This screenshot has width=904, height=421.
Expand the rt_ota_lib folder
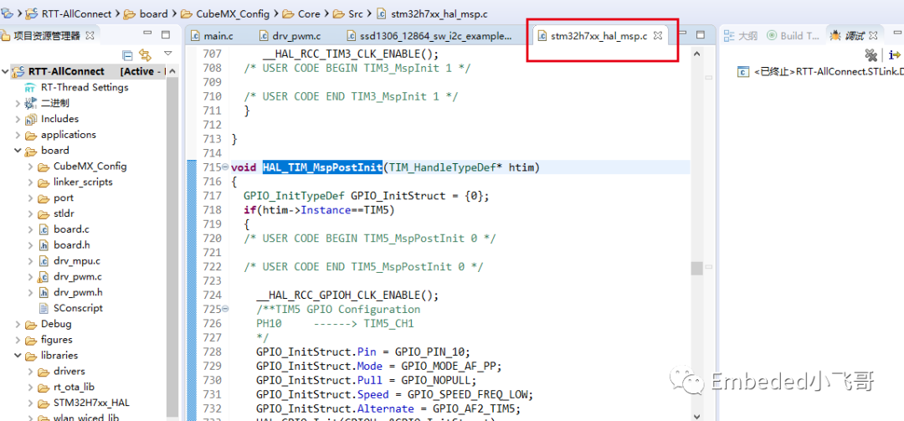point(31,387)
